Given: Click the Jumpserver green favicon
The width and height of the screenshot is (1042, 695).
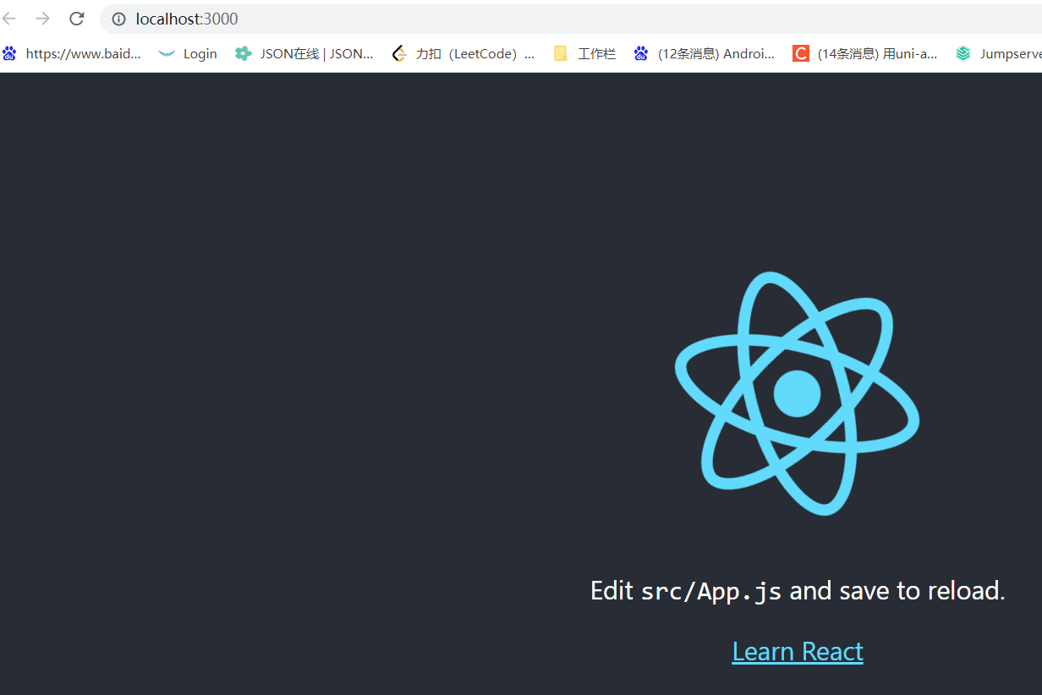Looking at the screenshot, I should pyautogui.click(x=962, y=53).
